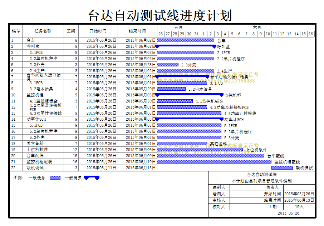Click duration value 15 in the 台车配线 row
Viewport: 324px width, 226px height.
(x=75, y=156)
